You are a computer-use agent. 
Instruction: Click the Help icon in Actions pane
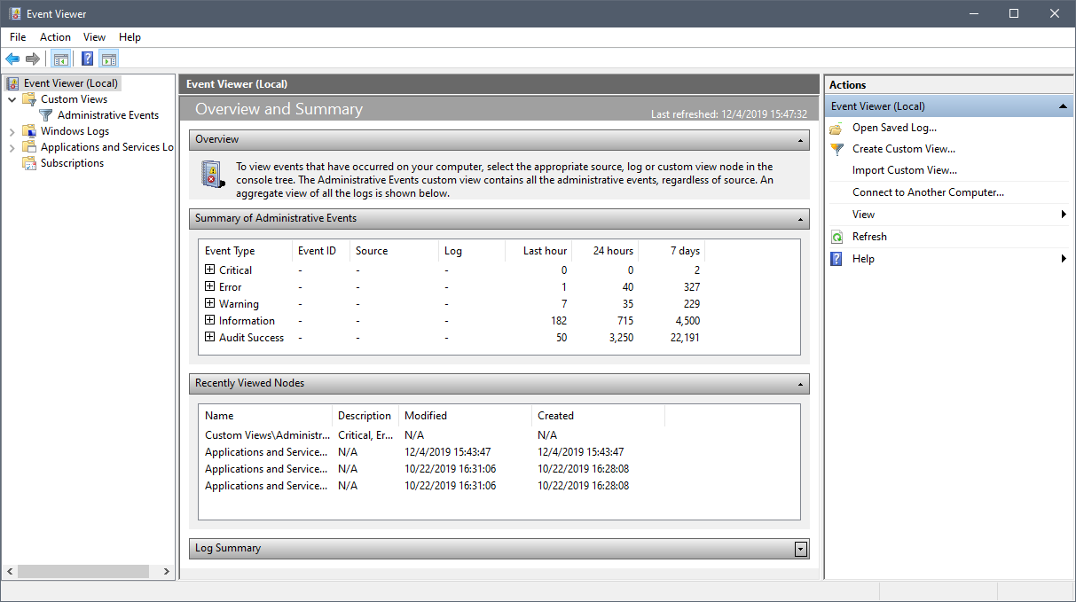836,259
